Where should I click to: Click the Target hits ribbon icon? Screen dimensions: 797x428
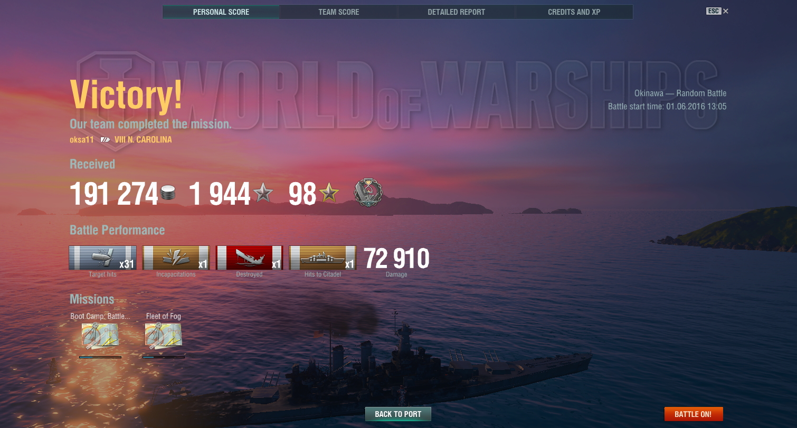102,258
